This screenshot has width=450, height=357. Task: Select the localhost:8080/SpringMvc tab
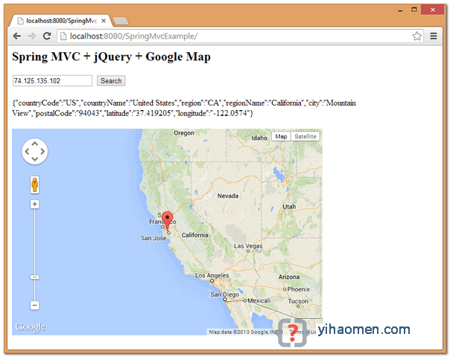tap(61, 21)
